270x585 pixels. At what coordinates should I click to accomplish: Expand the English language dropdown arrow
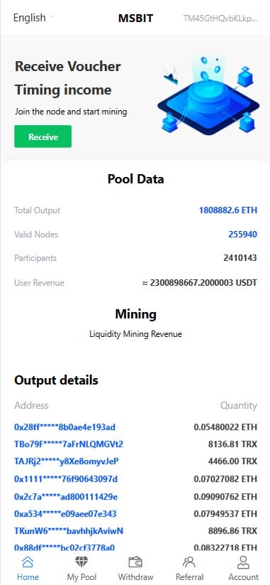[x=52, y=17]
